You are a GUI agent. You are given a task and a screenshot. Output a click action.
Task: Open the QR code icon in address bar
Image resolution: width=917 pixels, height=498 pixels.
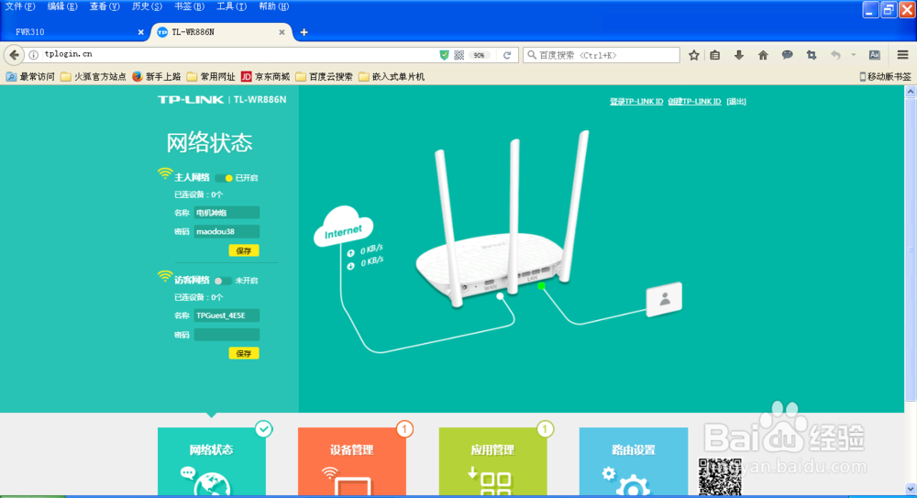tap(459, 55)
